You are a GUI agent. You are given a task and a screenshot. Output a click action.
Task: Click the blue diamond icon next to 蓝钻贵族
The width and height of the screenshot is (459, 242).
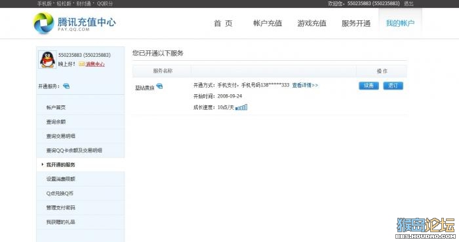coord(159,86)
